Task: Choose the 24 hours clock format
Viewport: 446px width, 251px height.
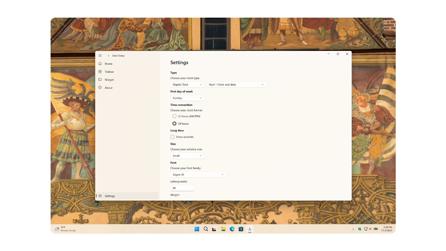Action: point(181,124)
